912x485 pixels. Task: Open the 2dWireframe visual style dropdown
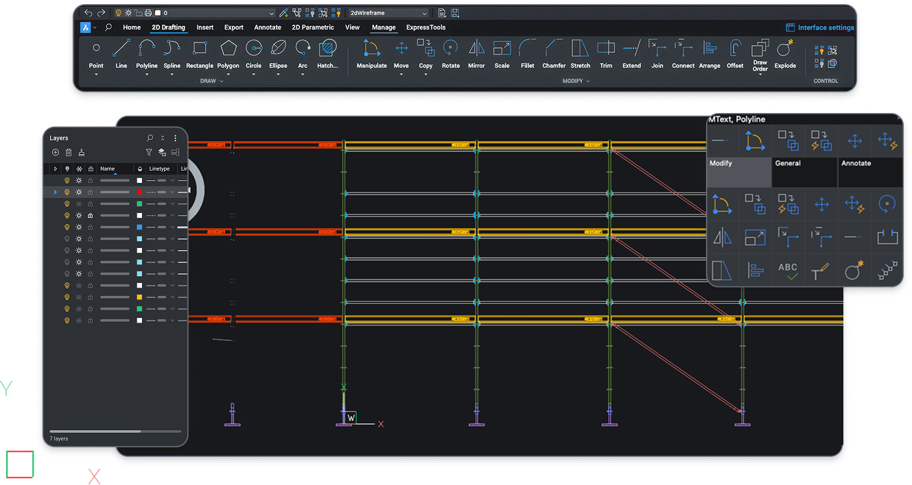point(388,13)
